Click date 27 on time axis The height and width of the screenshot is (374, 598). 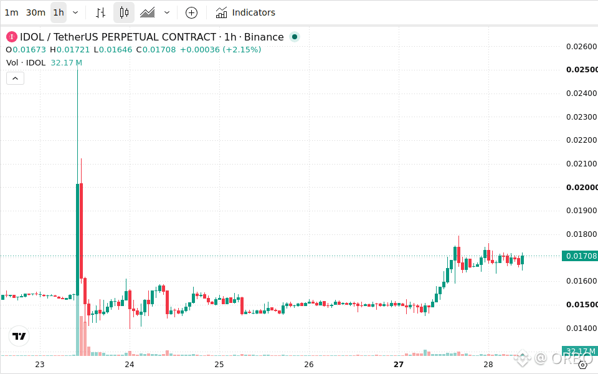click(x=399, y=365)
